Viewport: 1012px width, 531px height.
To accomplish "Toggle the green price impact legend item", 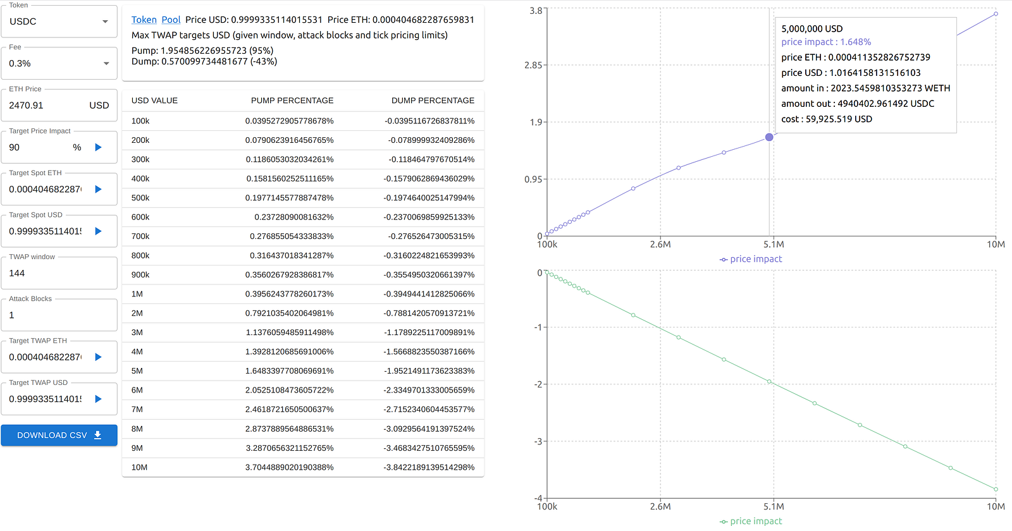I will coord(751,522).
